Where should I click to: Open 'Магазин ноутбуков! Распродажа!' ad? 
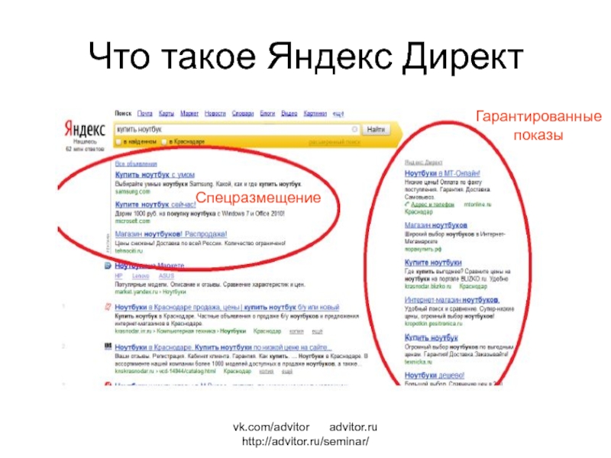click(170, 234)
